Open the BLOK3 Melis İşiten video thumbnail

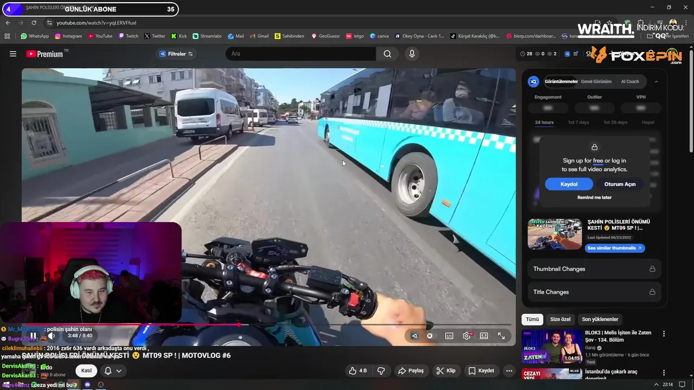(x=552, y=346)
